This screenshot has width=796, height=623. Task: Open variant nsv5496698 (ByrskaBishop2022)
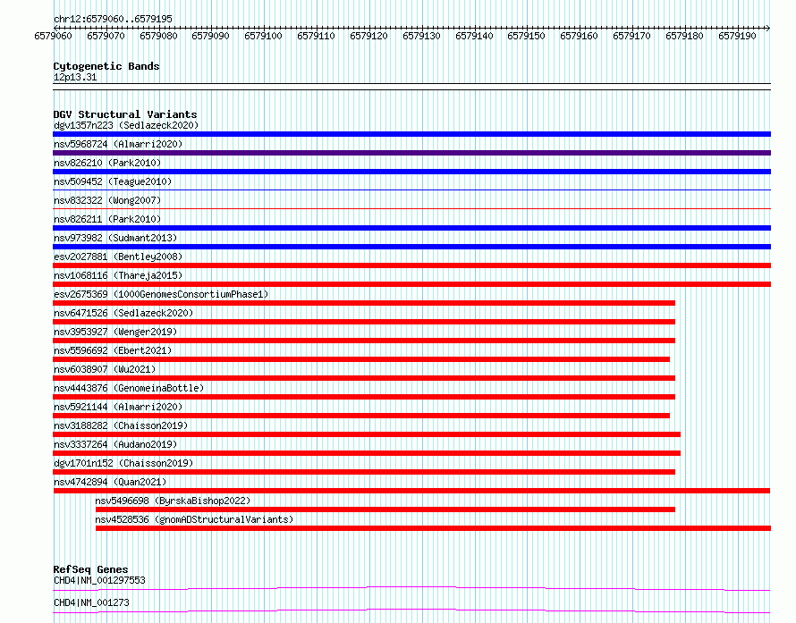click(174, 501)
